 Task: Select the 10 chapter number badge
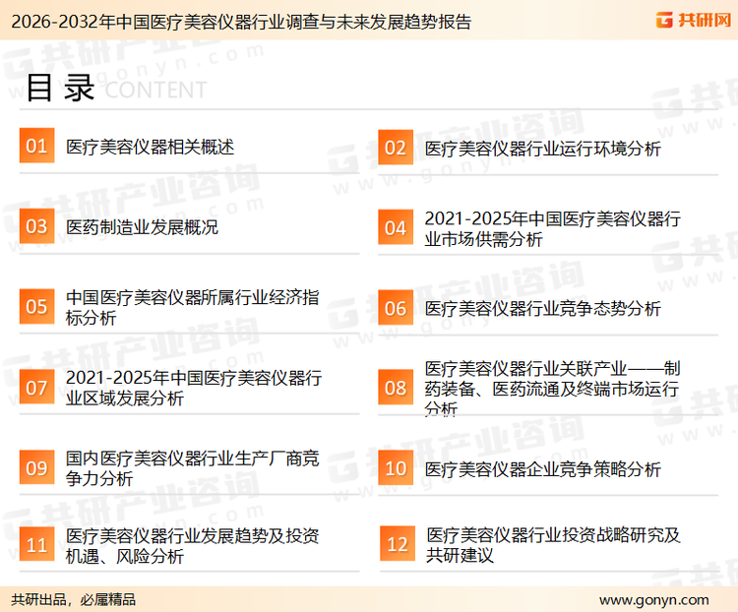[x=396, y=467]
